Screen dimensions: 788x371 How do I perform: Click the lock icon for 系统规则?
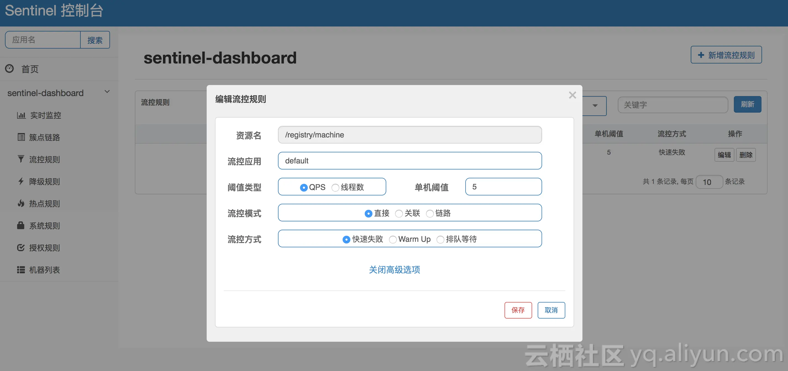pyautogui.click(x=21, y=226)
